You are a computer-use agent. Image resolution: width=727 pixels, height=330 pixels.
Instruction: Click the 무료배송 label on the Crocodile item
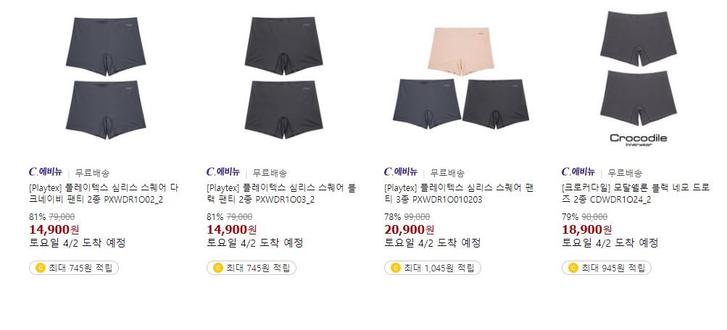(x=625, y=173)
